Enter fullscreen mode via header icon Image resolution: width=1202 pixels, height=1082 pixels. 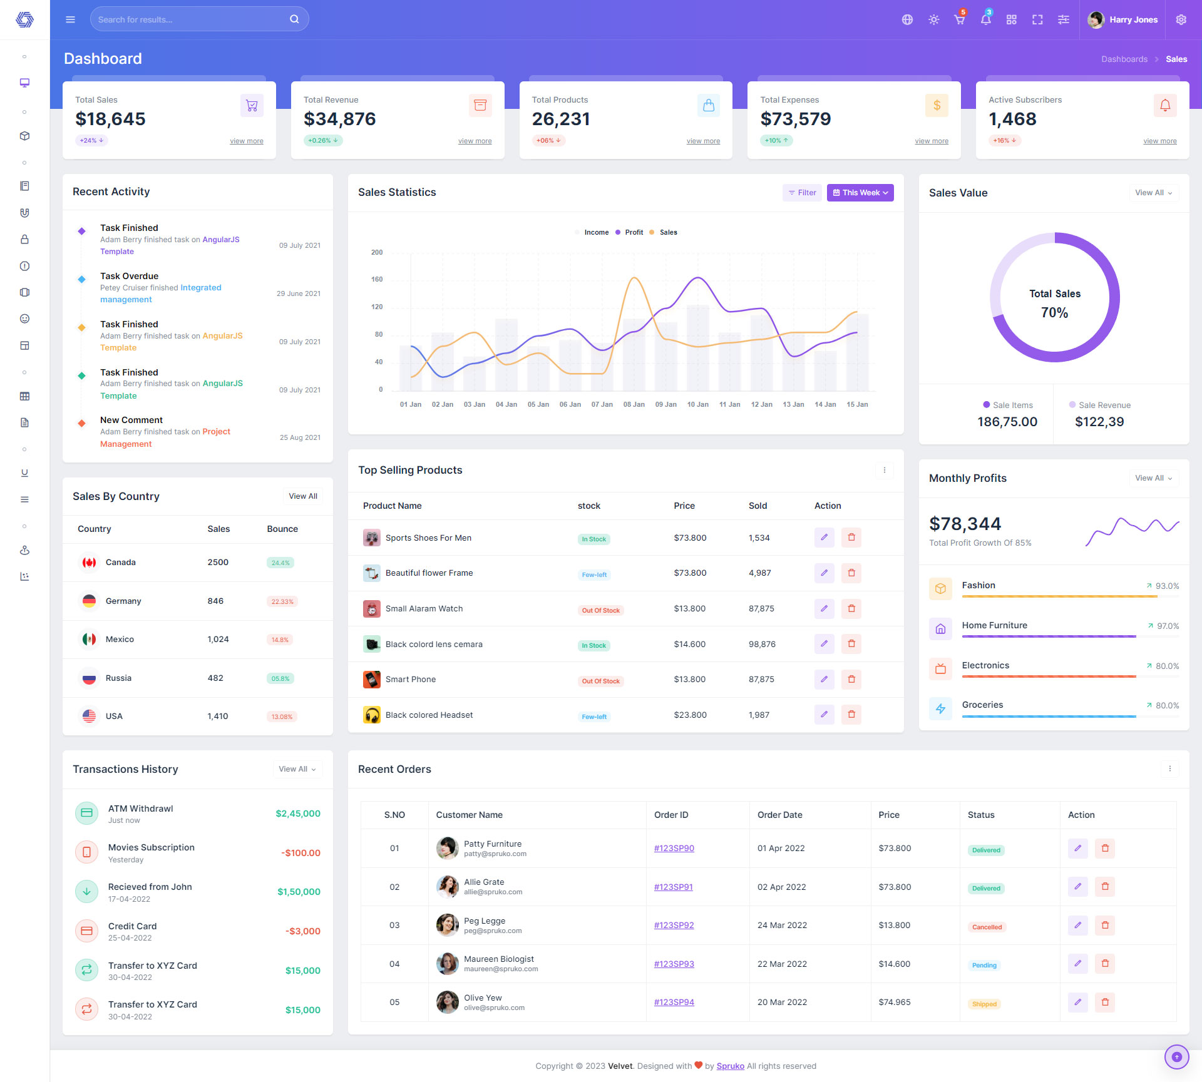coord(1037,19)
